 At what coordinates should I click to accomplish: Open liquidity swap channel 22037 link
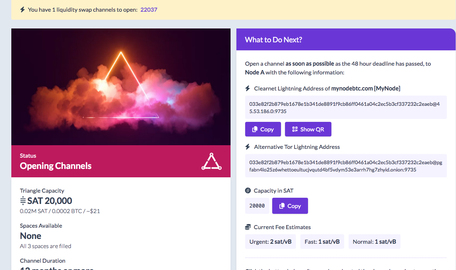(149, 10)
